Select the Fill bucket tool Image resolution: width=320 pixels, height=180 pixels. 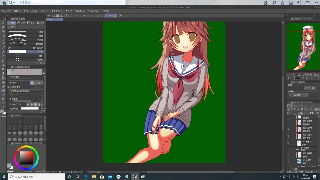3,82
